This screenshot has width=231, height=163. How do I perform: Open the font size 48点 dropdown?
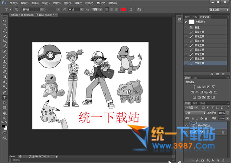82,10
